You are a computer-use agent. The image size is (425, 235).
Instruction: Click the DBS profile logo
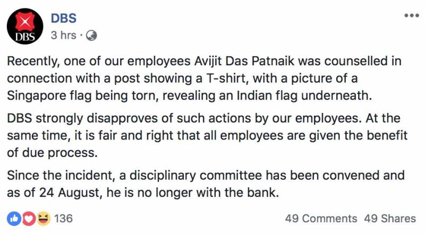pos(25,27)
